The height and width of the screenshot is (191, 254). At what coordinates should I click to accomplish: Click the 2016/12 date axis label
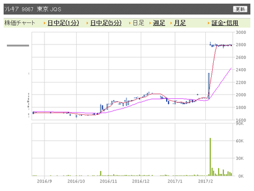pos(141,181)
